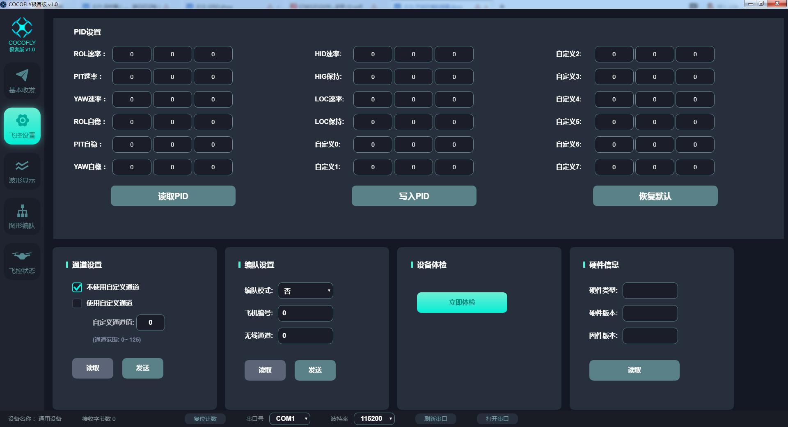Screen dimensions: 788x427
Task: Click third YAW速率 value field
Action: click(213, 99)
